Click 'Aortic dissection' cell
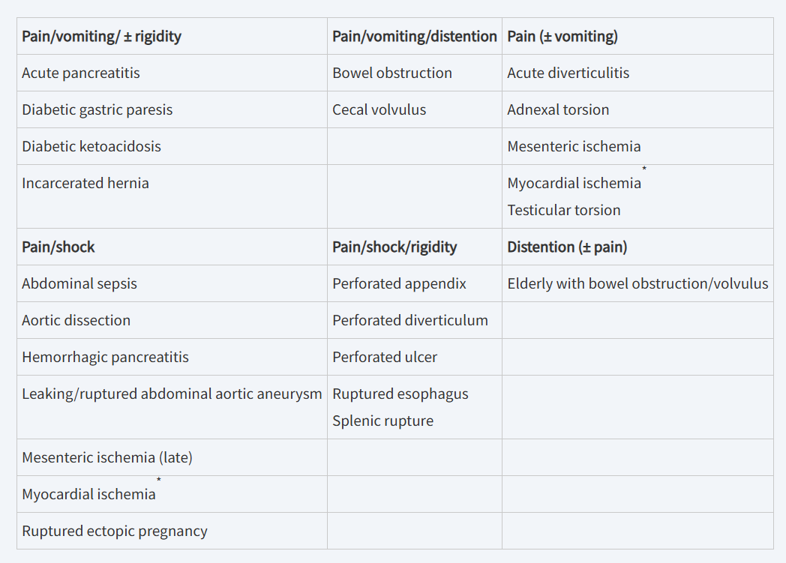Screen dimensions: 786x563 coord(172,320)
